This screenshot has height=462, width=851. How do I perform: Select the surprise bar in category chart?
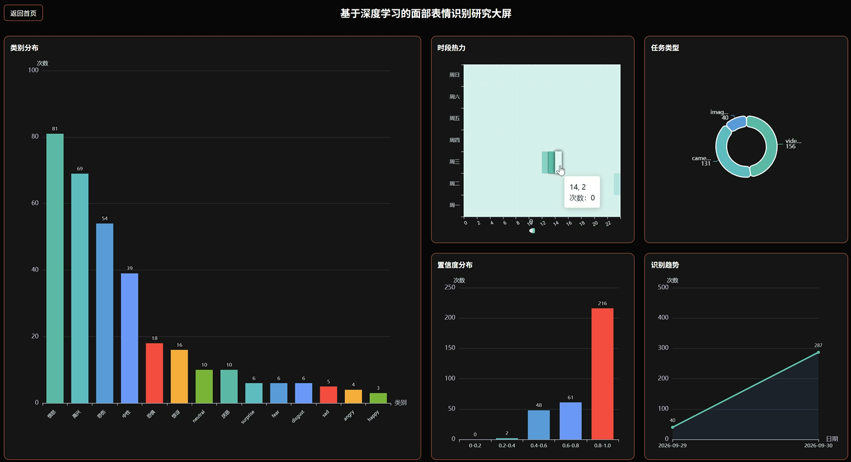[253, 393]
